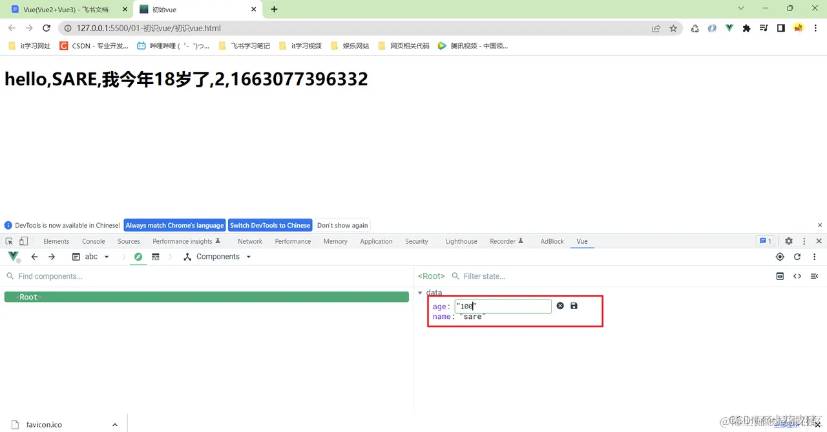Open the Performance insights tab

(187, 241)
